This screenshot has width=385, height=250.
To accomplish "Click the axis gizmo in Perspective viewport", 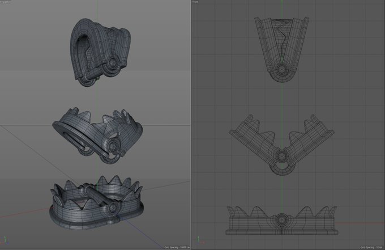I will 6,241.
